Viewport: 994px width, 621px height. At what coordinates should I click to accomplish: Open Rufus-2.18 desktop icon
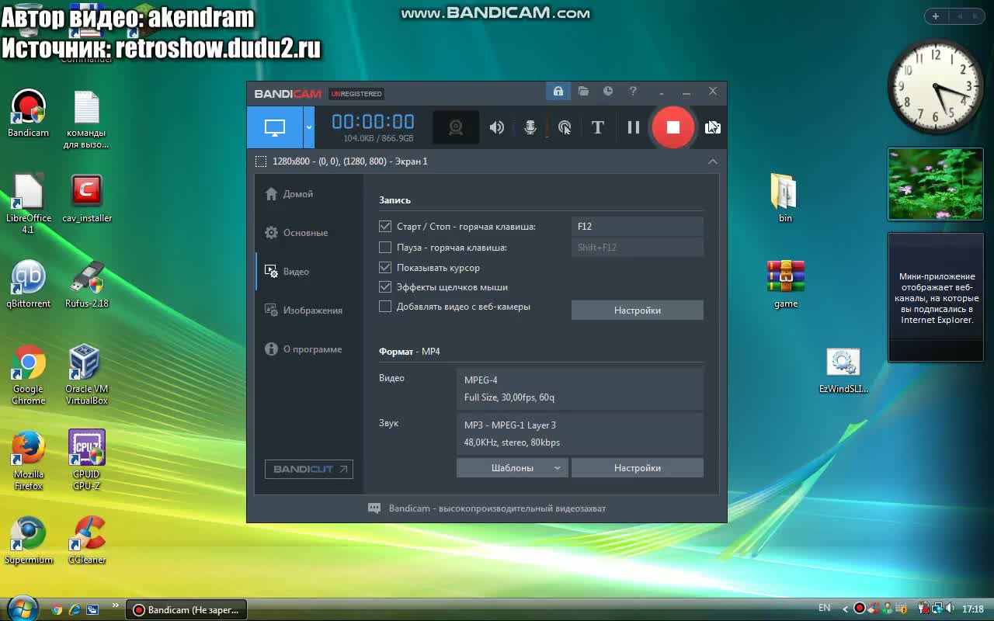pyautogui.click(x=87, y=284)
